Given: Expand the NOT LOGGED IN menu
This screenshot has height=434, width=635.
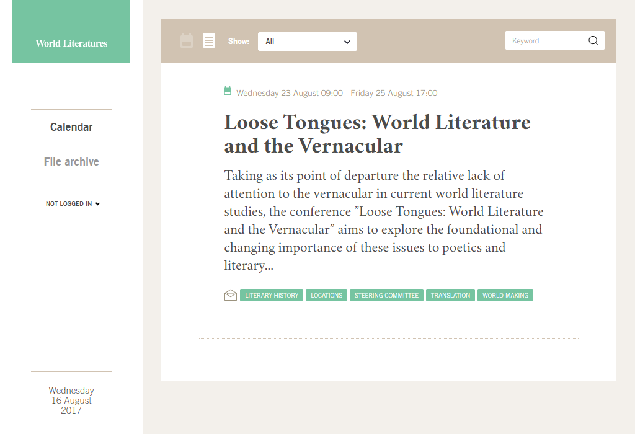Looking at the screenshot, I should click(x=73, y=203).
